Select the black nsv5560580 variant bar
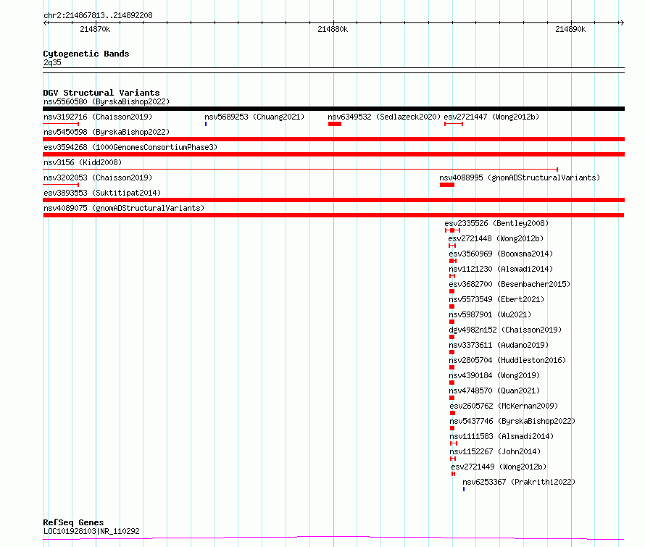 point(333,109)
